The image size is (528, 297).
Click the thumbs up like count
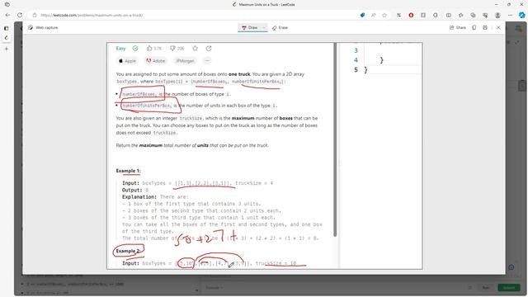click(x=154, y=49)
